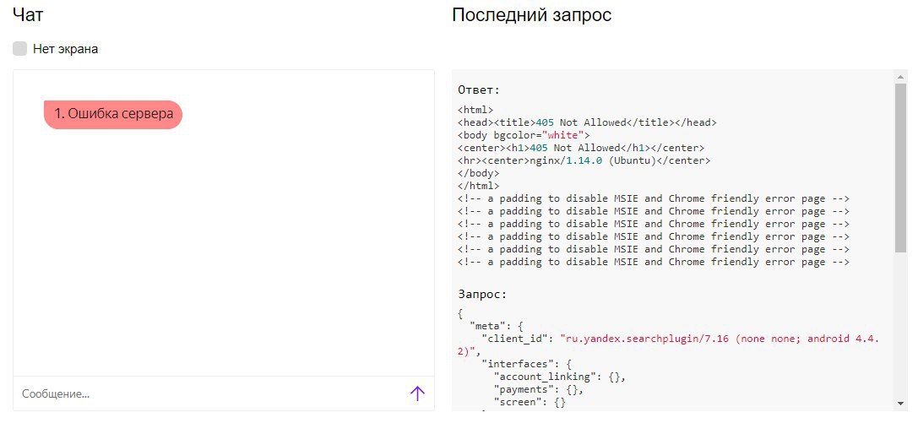
Task: Click the opening "<html>" tag line
Action: [x=476, y=110]
